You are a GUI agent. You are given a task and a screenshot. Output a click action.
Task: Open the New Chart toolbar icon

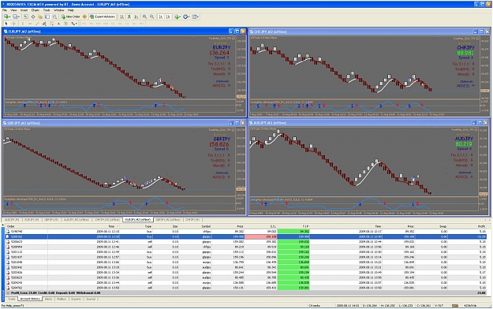(6, 17)
